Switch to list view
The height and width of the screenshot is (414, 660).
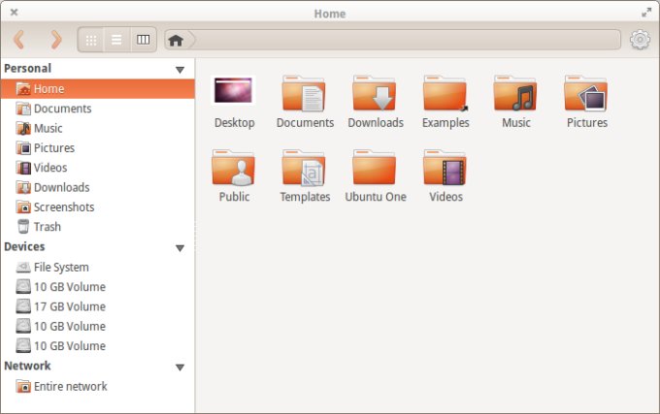[x=116, y=40]
